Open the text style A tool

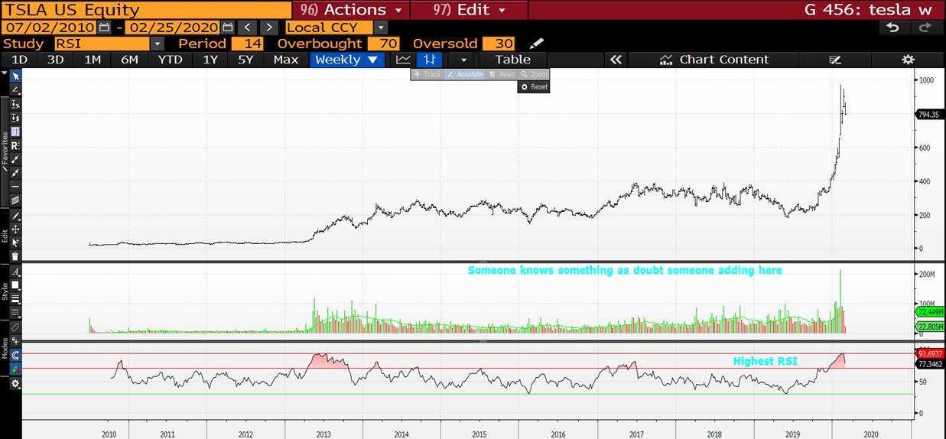pos(15,272)
